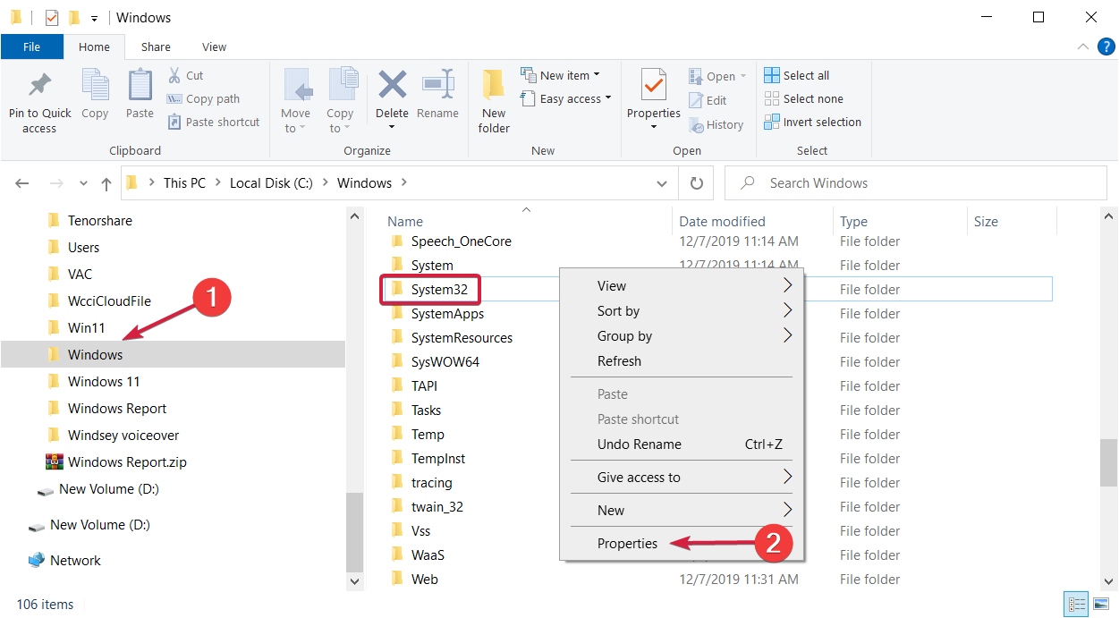The height and width of the screenshot is (618, 1119).
Task: Click the Cut scissors option
Action: tap(185, 75)
